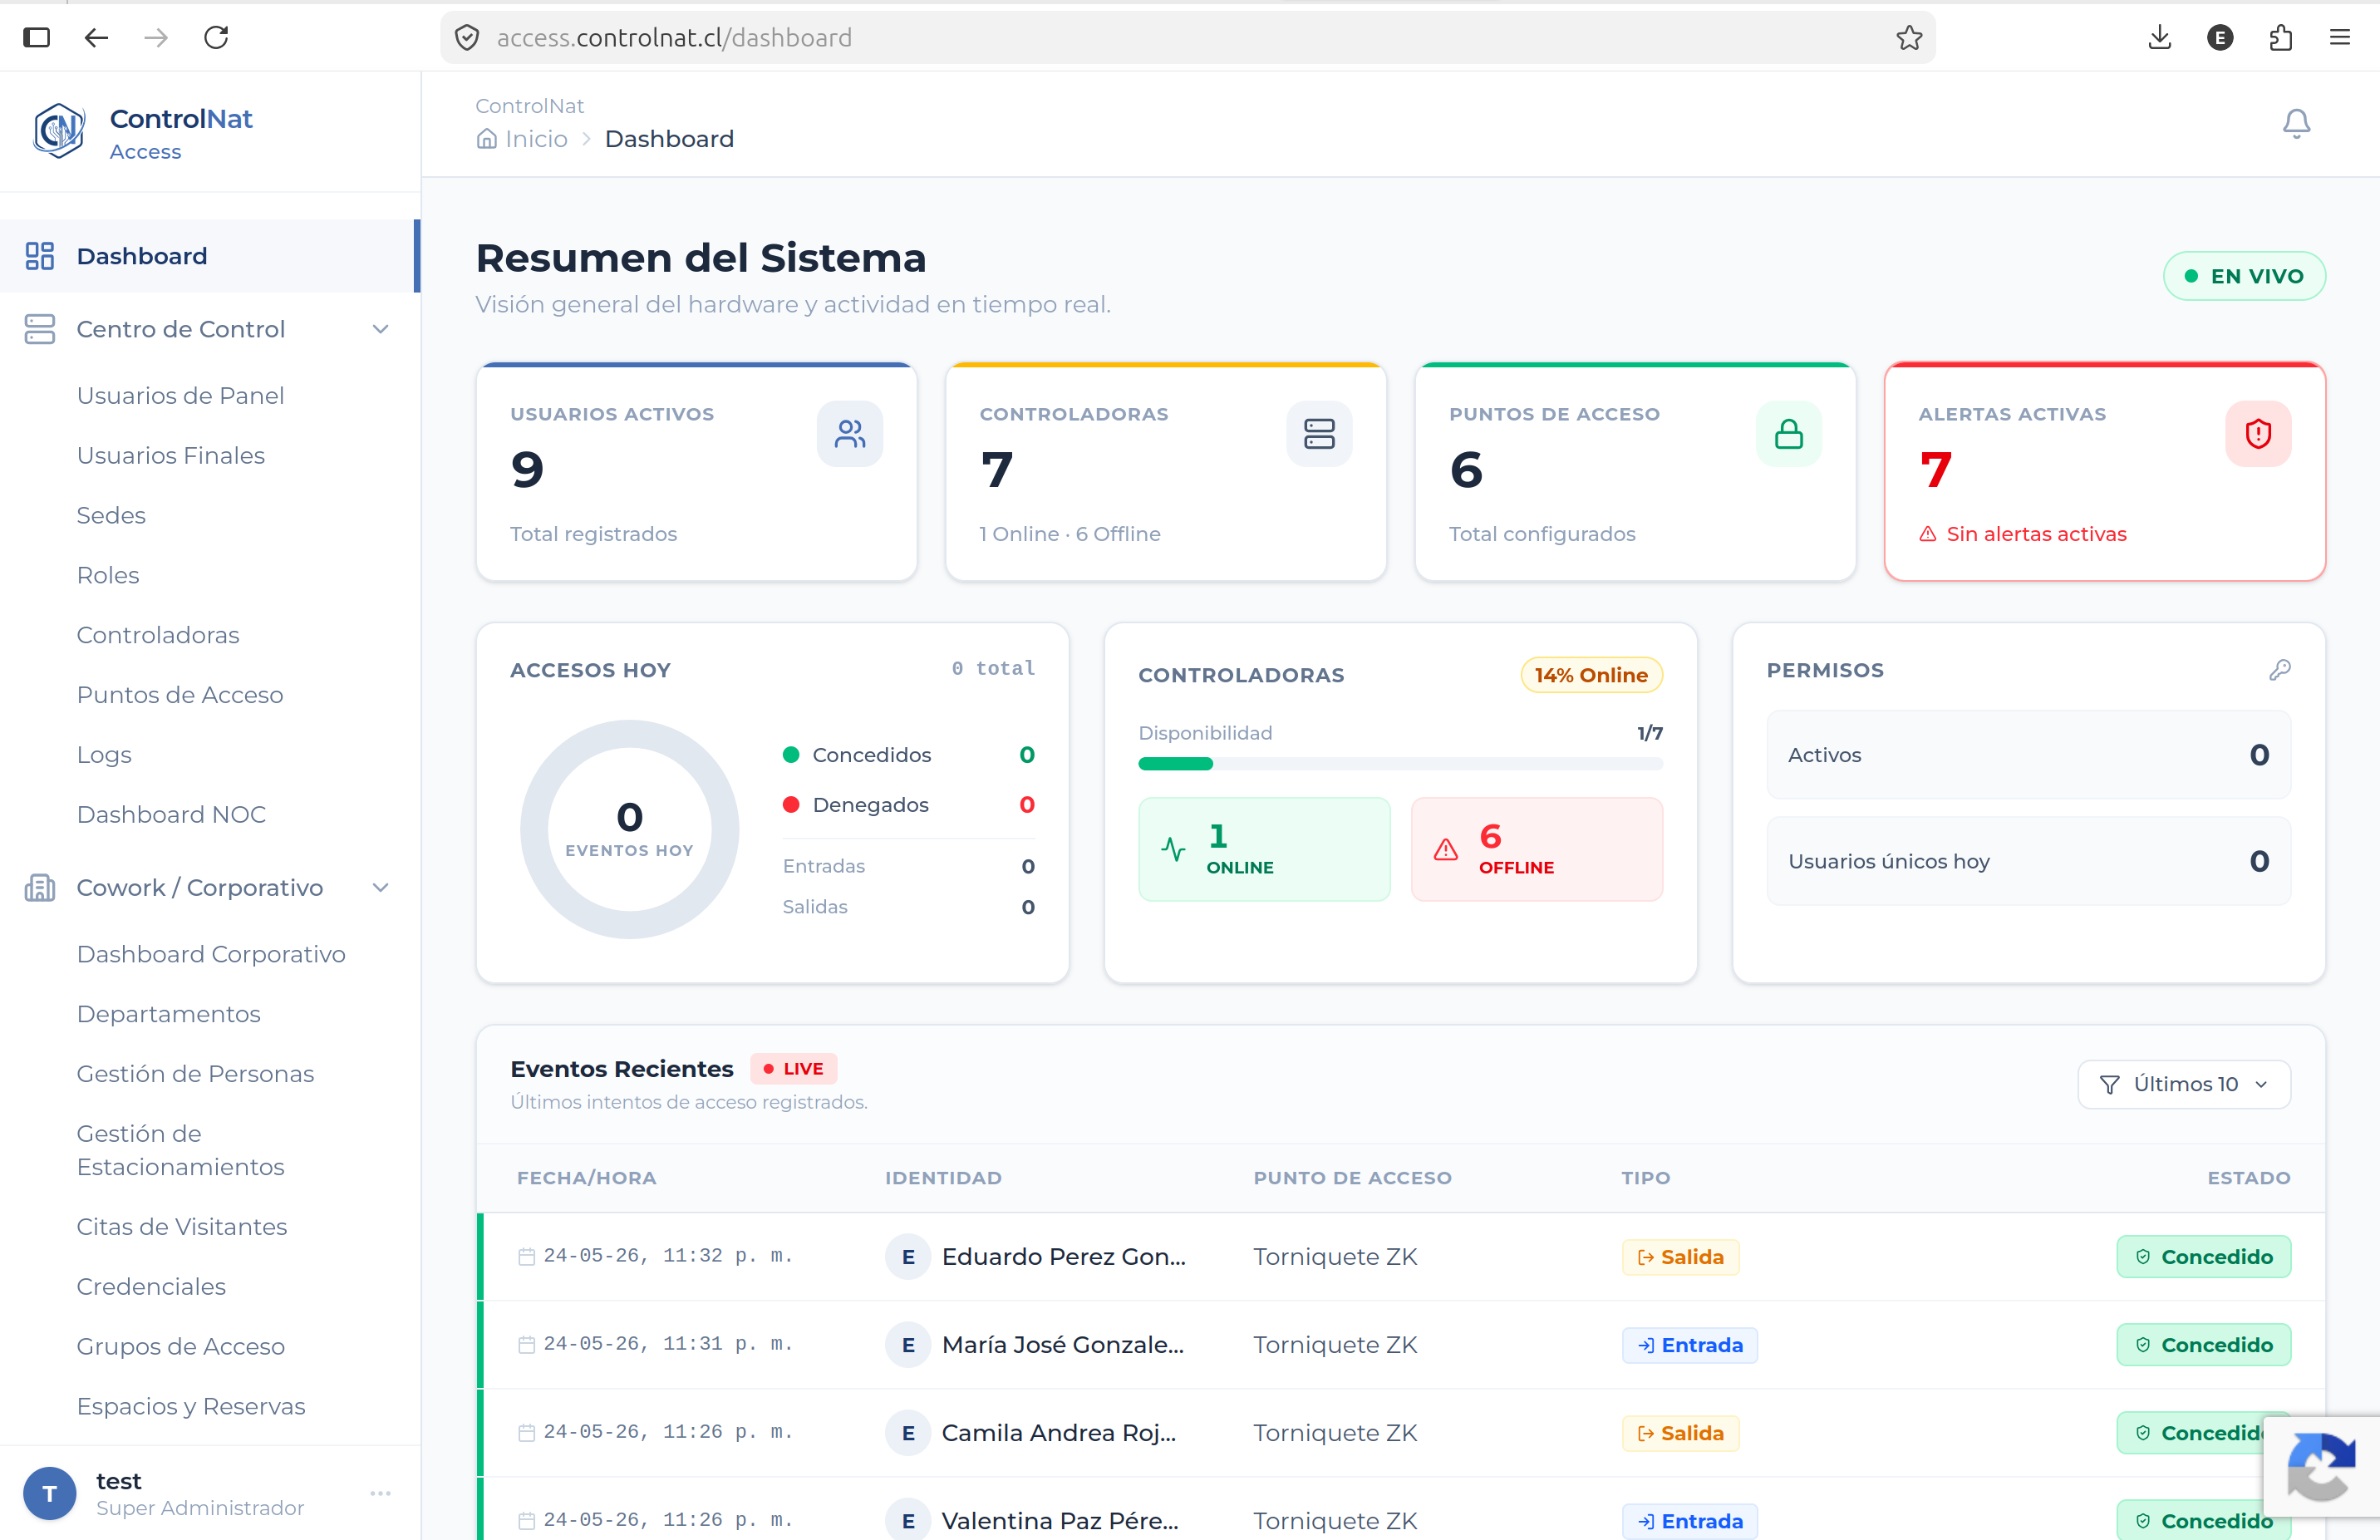Click the home icon in breadcrumb
The height and width of the screenshot is (1540, 2380).
pyautogui.click(x=486, y=139)
